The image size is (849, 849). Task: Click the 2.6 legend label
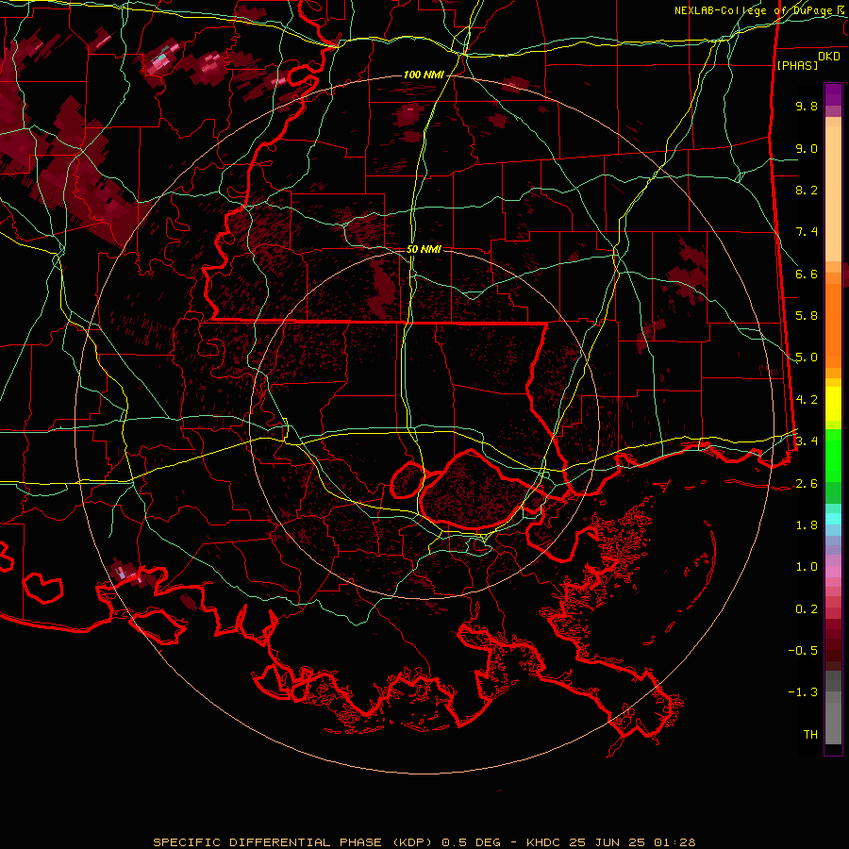pos(807,484)
